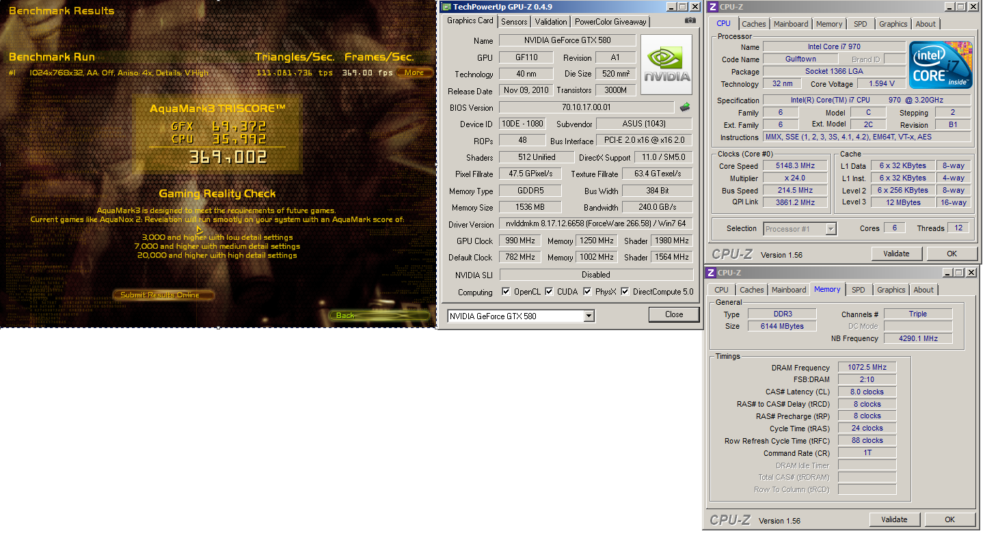Click the BIOS Version field 70.10.17.00.01
Viewport: 985px width, 542px height.
click(x=586, y=107)
